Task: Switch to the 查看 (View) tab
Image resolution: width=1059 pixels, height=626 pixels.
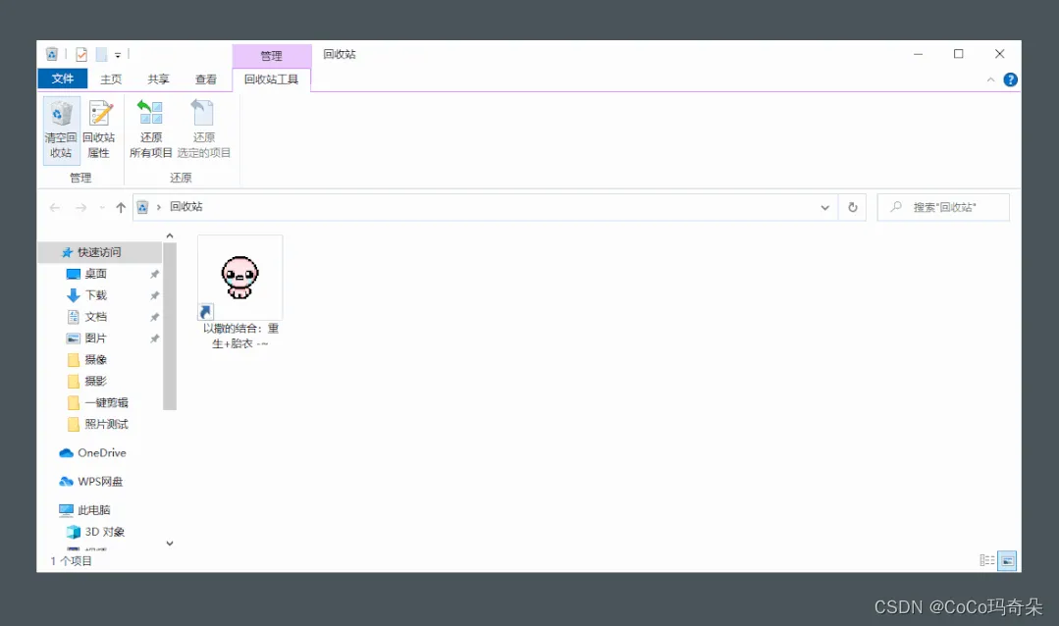Action: tap(206, 79)
